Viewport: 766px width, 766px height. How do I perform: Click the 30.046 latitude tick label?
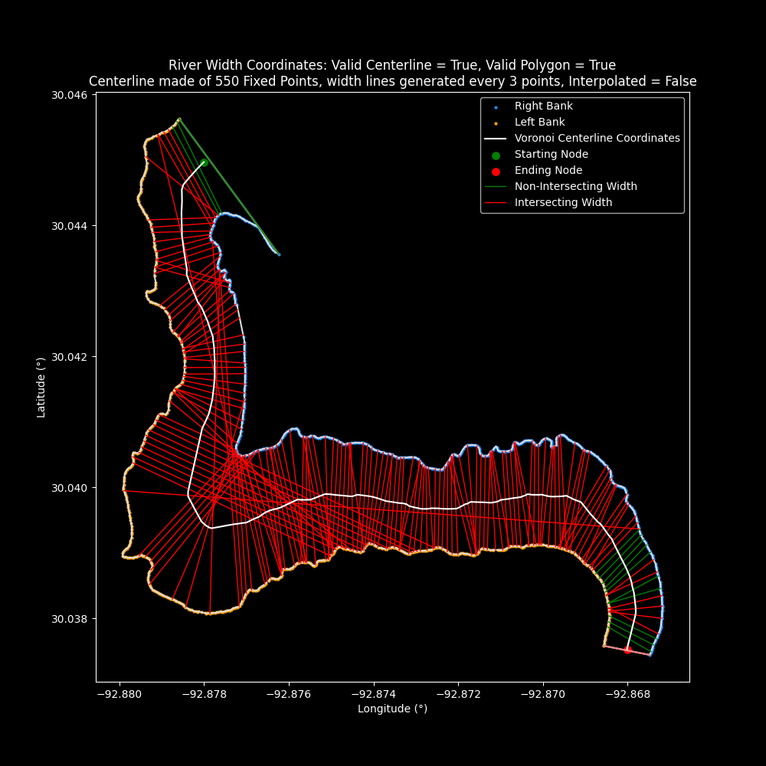[69, 95]
